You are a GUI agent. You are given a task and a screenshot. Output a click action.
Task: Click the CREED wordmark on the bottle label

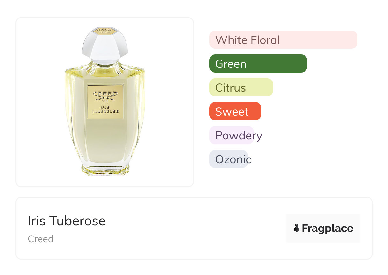coord(105,94)
